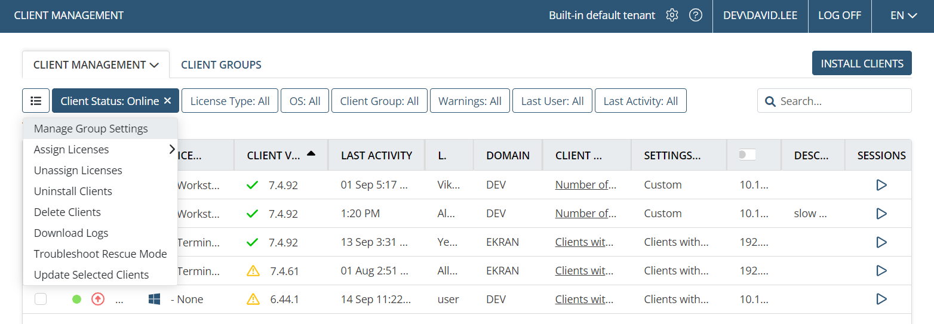Select the checkbox in the last client row
934x324 pixels.
pyautogui.click(x=41, y=299)
